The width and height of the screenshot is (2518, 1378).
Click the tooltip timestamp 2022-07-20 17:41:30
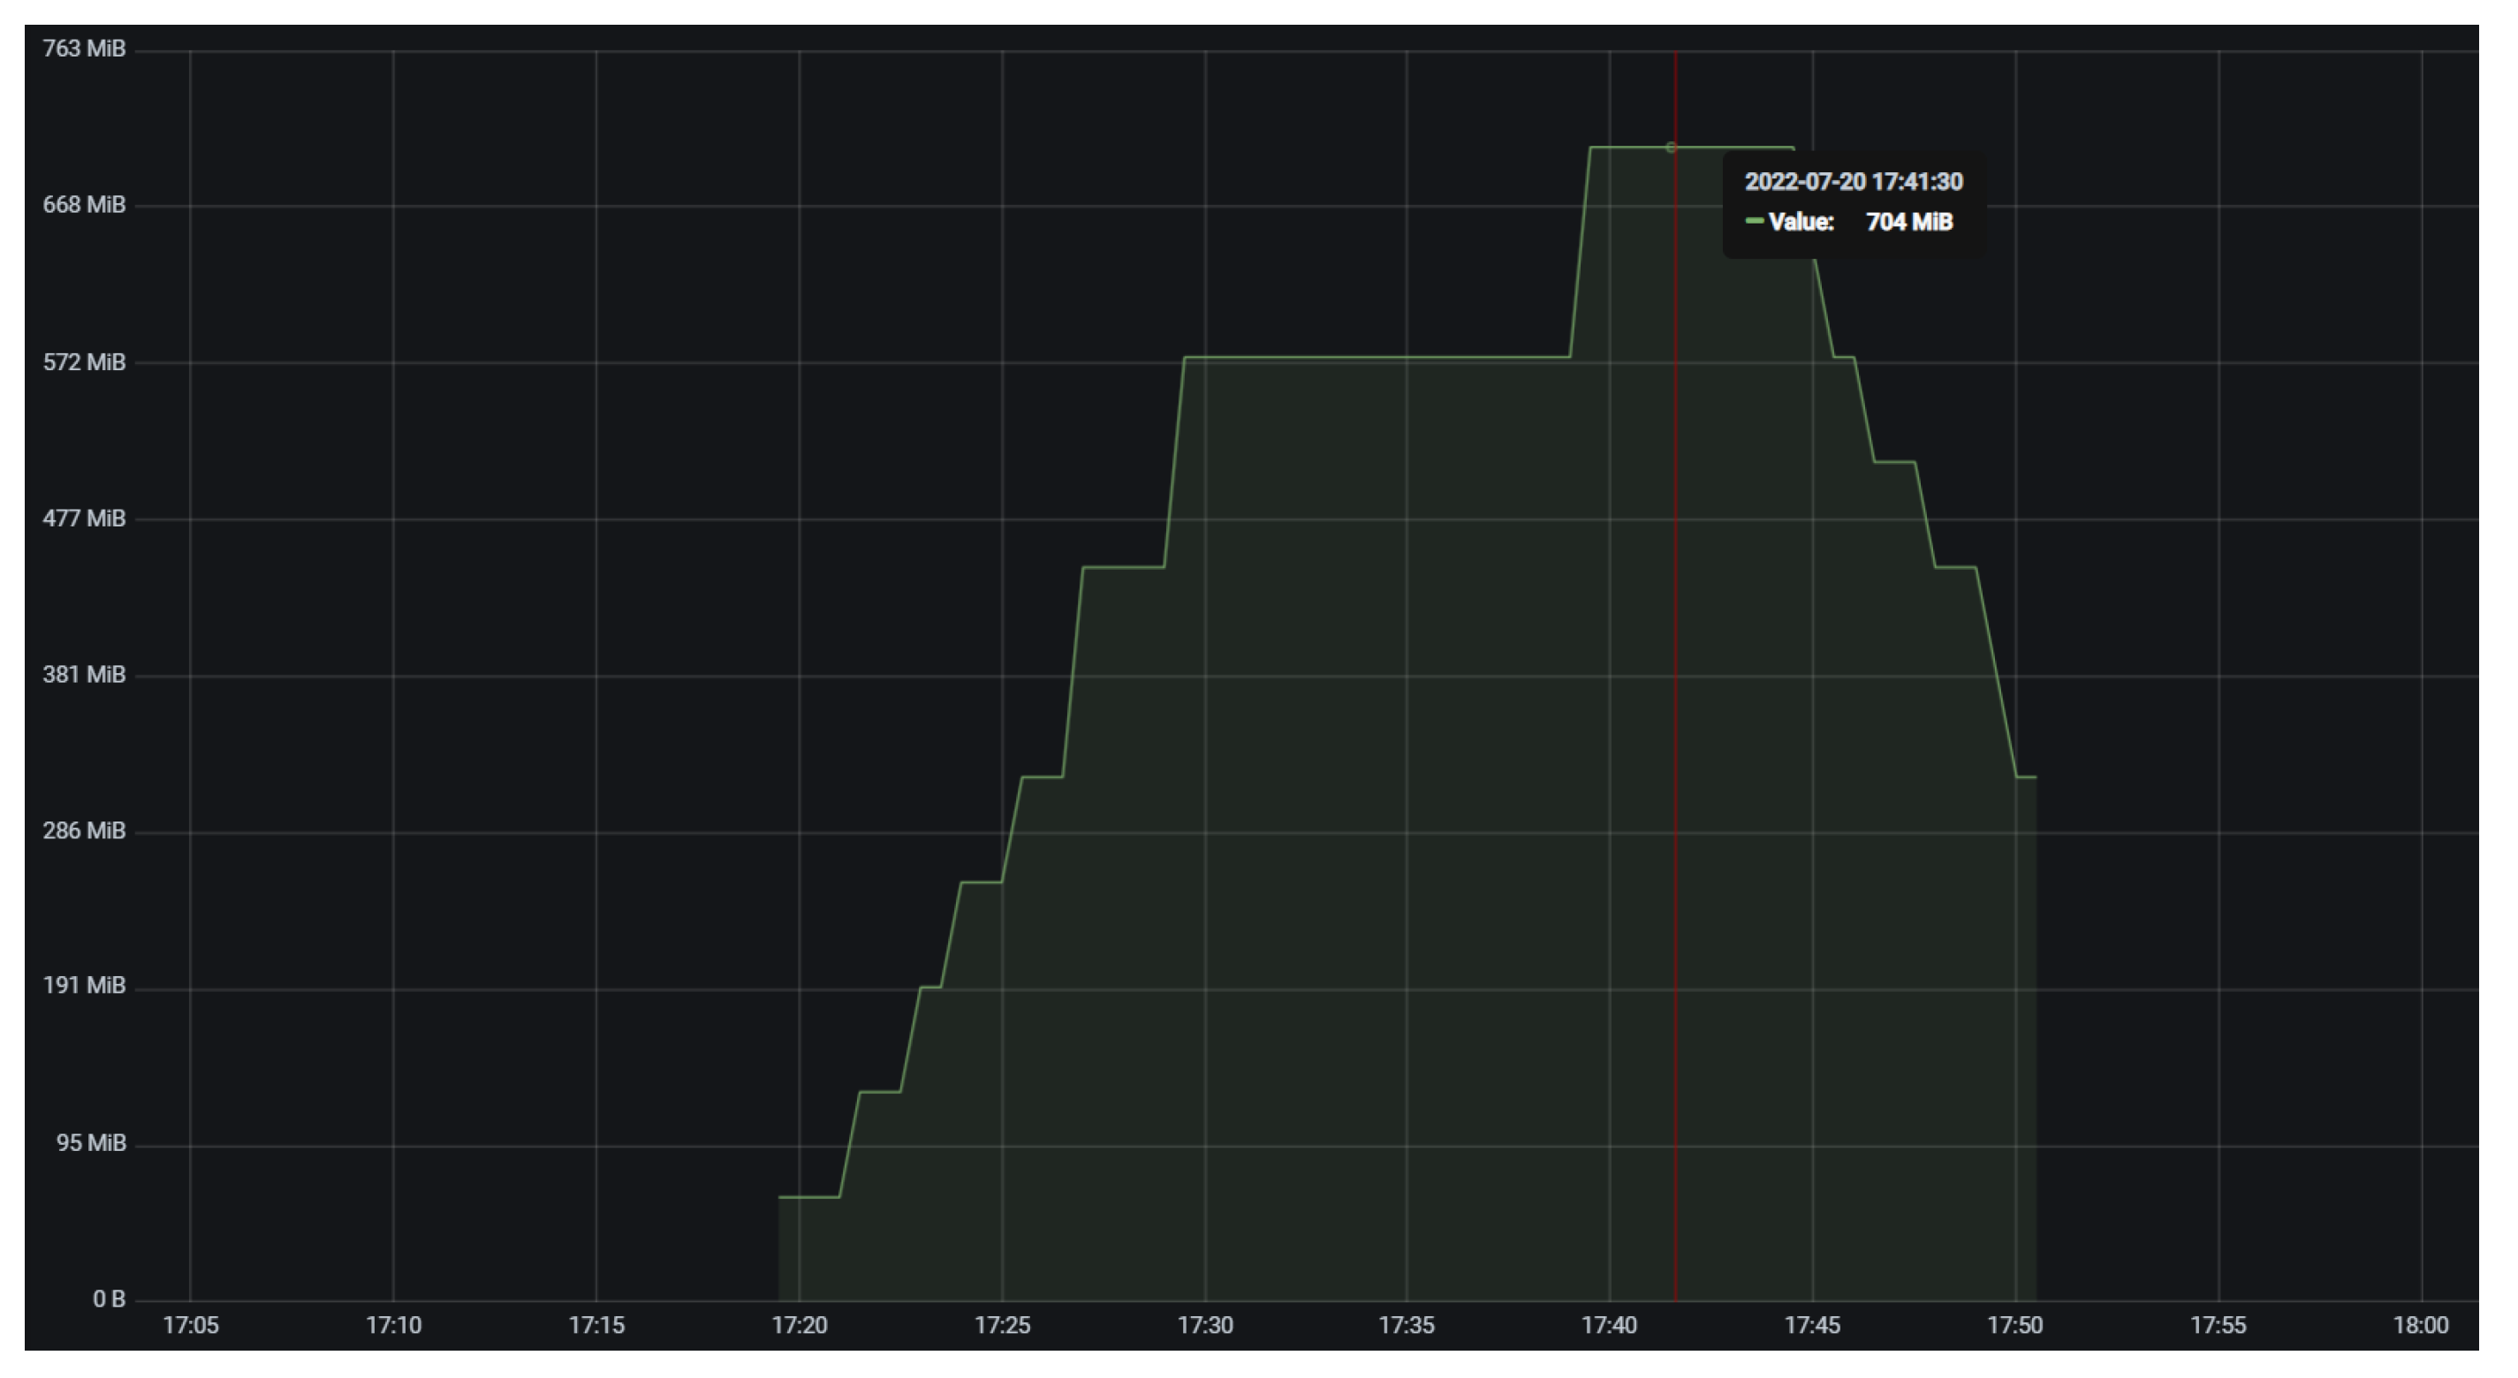click(x=1854, y=182)
